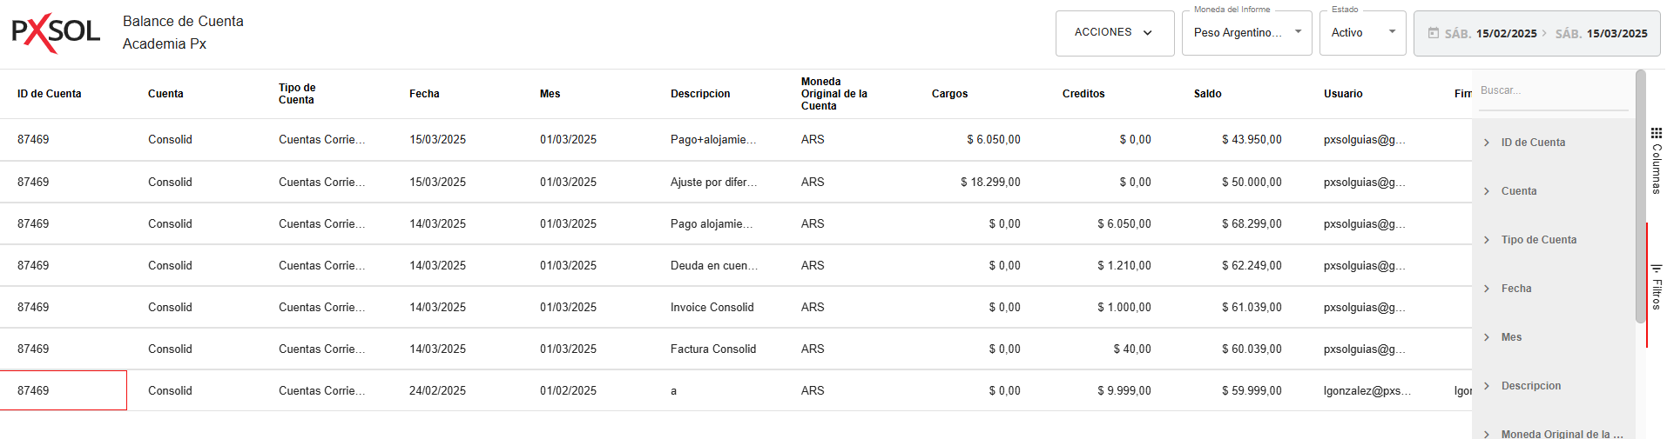Click the PXSOL logo

pos(56,33)
